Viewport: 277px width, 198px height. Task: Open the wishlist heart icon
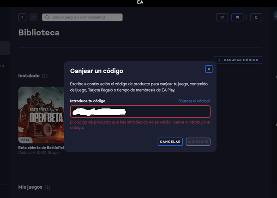pos(222,17)
